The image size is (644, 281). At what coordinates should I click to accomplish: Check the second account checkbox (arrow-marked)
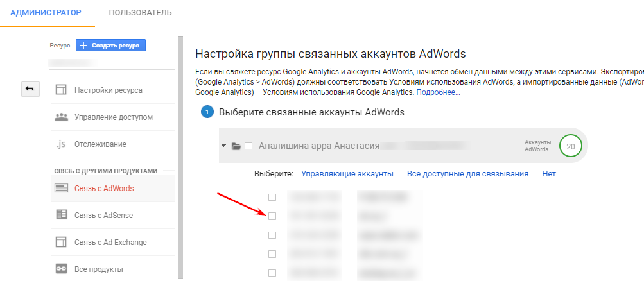click(272, 216)
